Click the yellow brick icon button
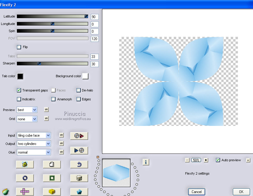 (x=52, y=192)
